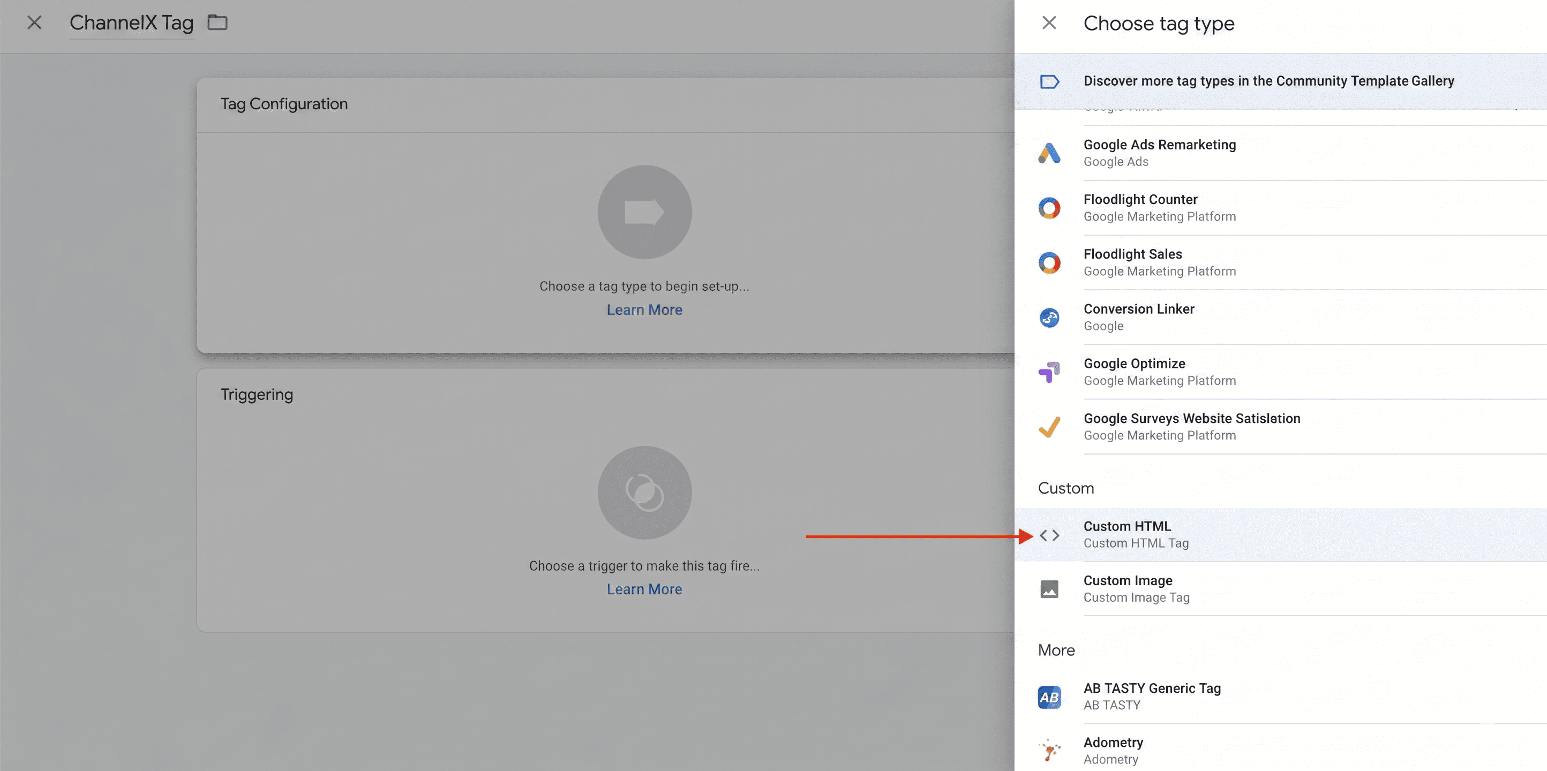1547x771 pixels.
Task: Select the Google Surveys checkmark icon
Action: [x=1049, y=427]
